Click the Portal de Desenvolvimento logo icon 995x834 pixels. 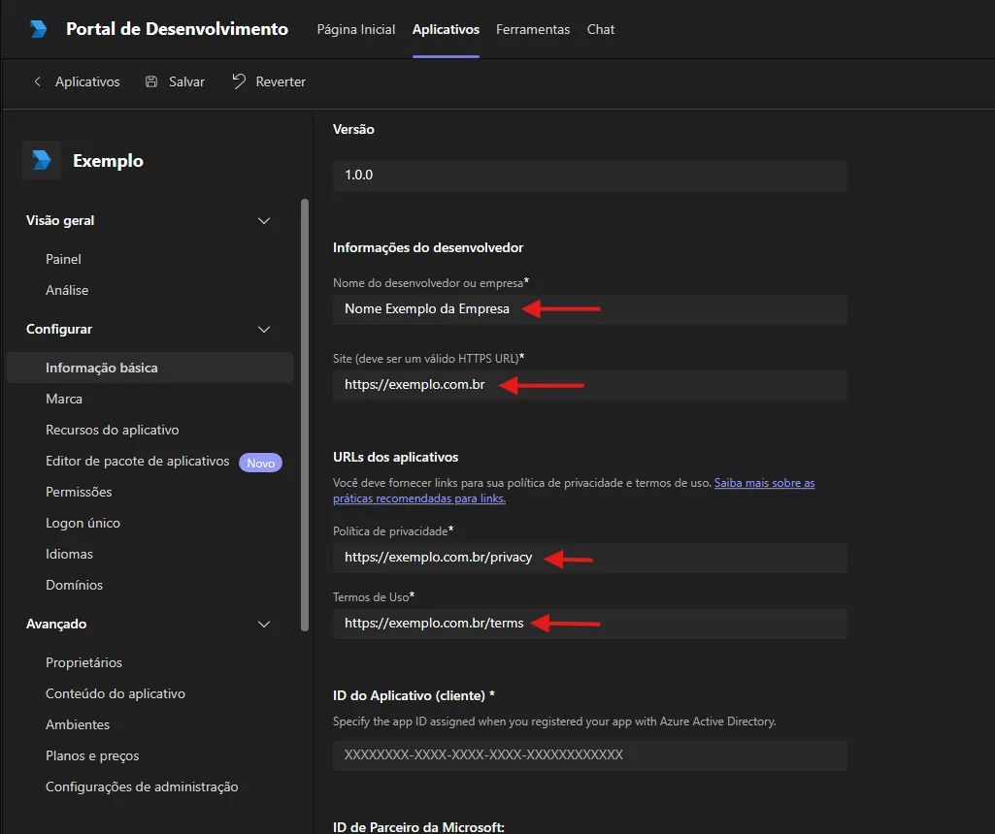38,29
